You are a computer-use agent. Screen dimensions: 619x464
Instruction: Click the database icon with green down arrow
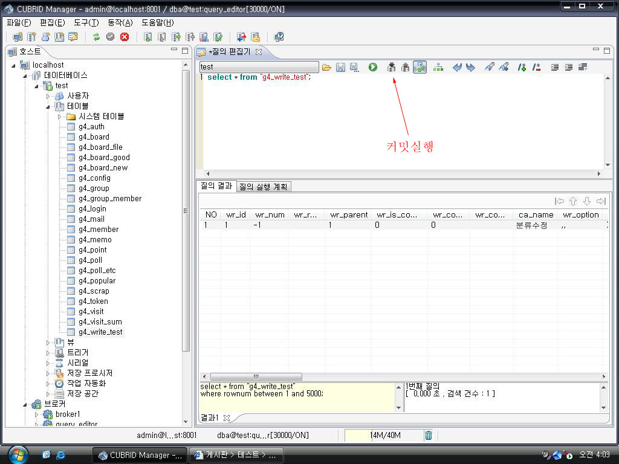pyautogui.click(x=147, y=37)
